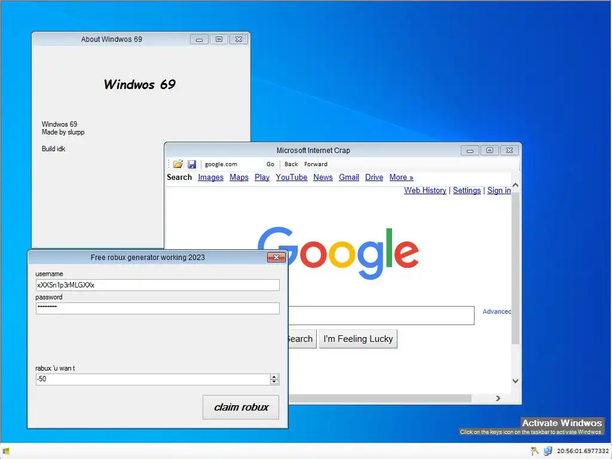Open the Play link on Google
This screenshot has height=459, width=612.
[262, 177]
